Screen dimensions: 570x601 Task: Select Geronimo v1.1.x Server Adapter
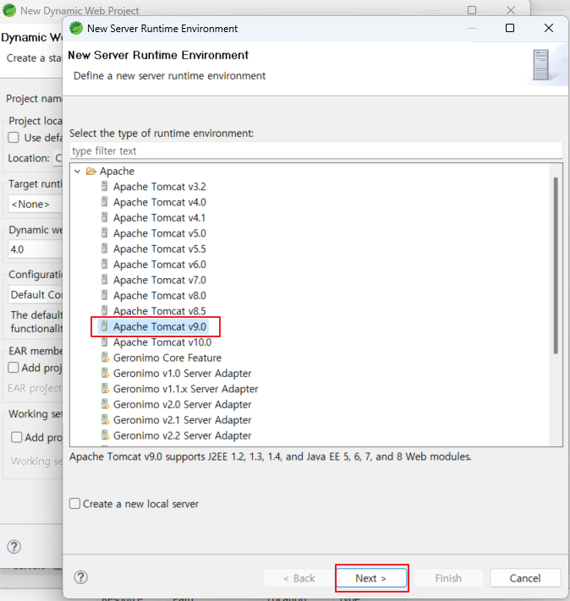pyautogui.click(x=186, y=389)
